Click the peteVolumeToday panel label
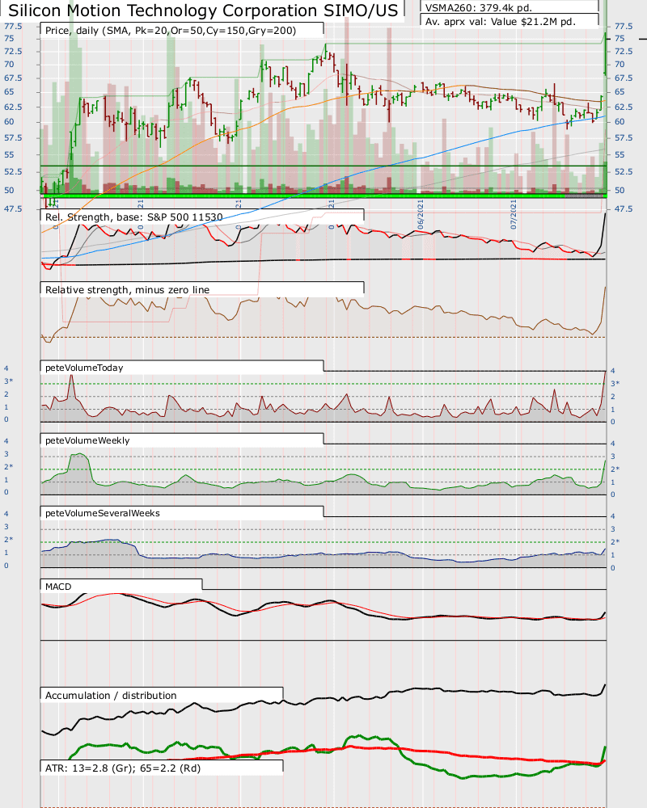Screen dimensions: 647x808 [x=84, y=368]
